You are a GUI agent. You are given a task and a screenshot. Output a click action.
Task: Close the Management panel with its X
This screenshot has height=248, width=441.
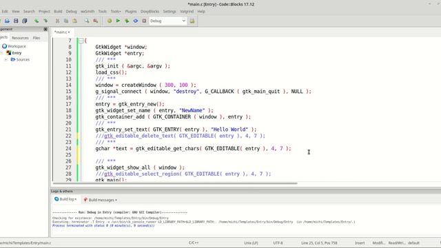pos(45,29)
